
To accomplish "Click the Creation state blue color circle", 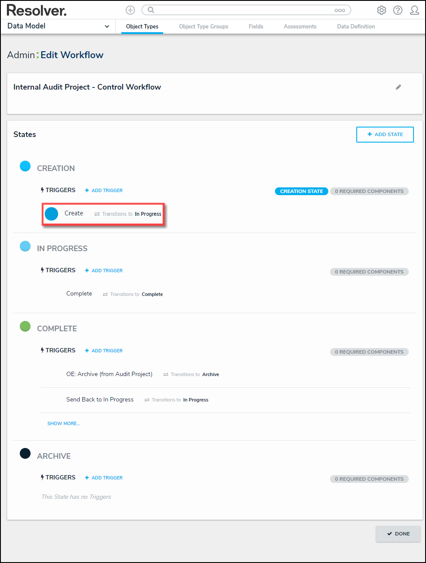I will pyautogui.click(x=25, y=166).
